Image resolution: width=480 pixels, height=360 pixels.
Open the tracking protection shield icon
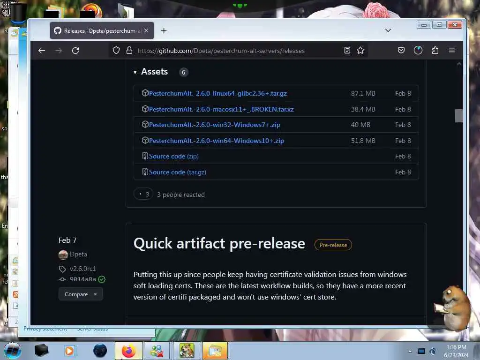click(116, 50)
